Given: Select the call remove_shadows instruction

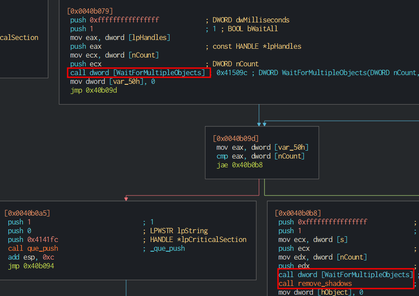Looking at the screenshot, I should point(315,283).
